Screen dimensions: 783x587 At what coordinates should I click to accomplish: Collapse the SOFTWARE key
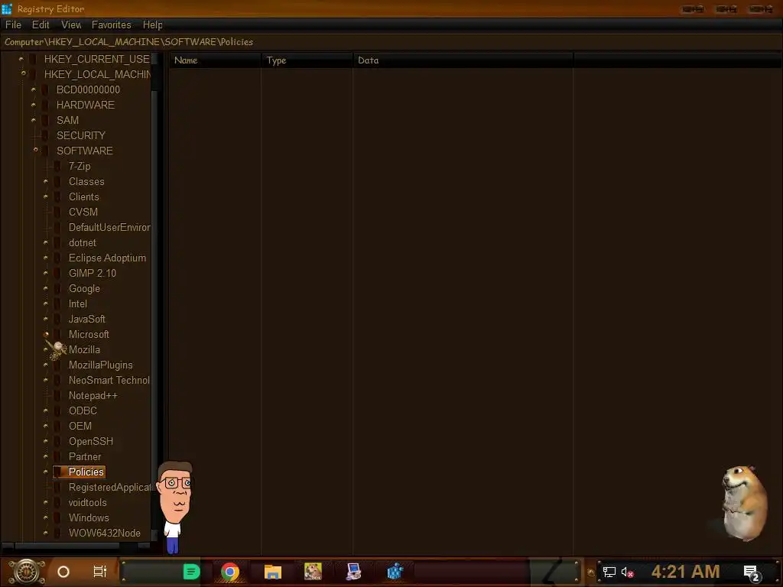[x=35, y=150]
